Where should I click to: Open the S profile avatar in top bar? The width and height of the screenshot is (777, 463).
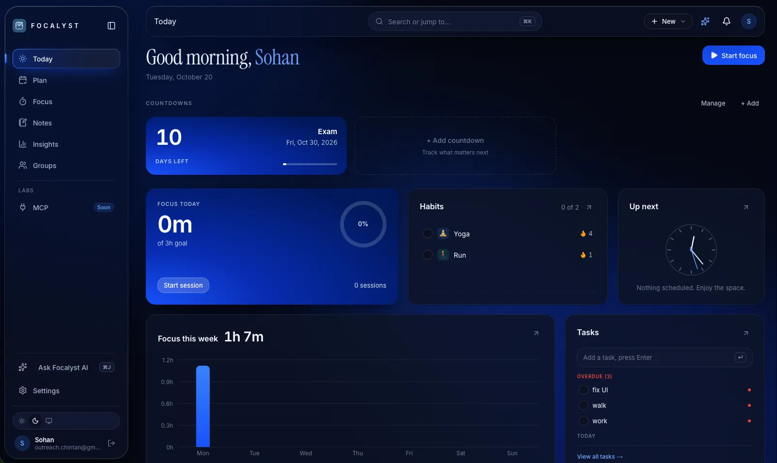(749, 21)
